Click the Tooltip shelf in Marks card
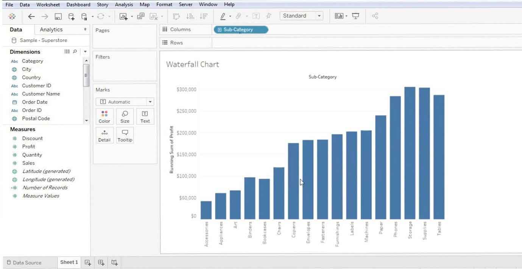The width and height of the screenshot is (522, 269). point(125,135)
